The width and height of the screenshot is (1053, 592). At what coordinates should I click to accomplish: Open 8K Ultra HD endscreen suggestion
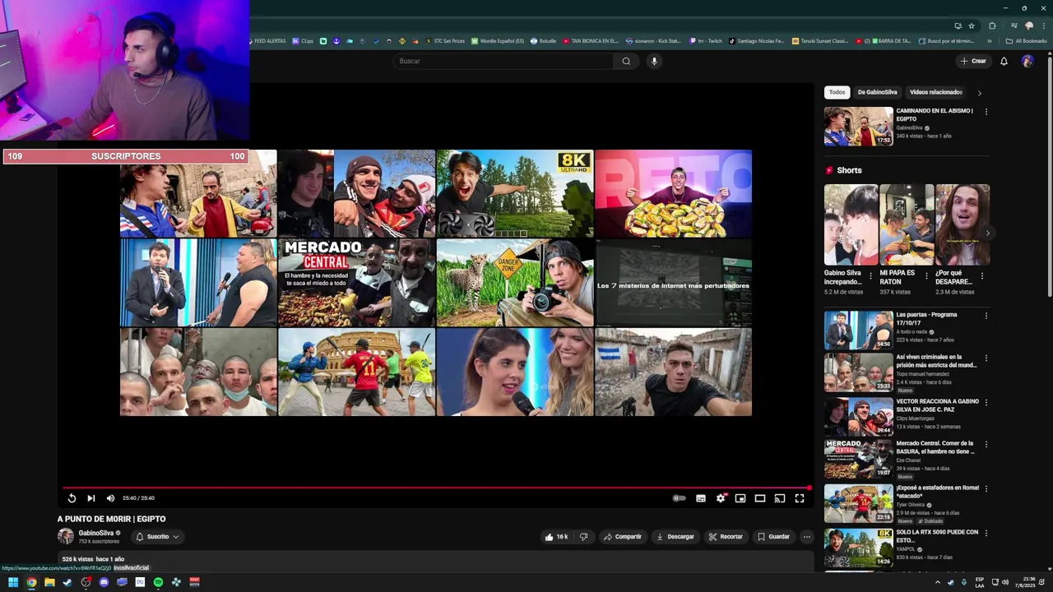point(514,193)
